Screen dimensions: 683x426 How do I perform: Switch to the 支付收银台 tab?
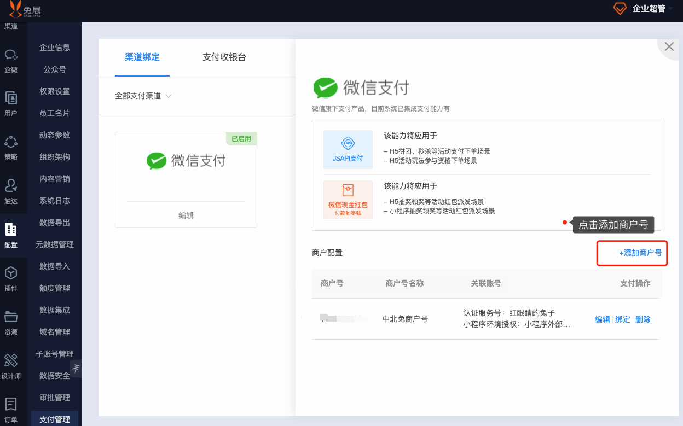[x=224, y=57]
